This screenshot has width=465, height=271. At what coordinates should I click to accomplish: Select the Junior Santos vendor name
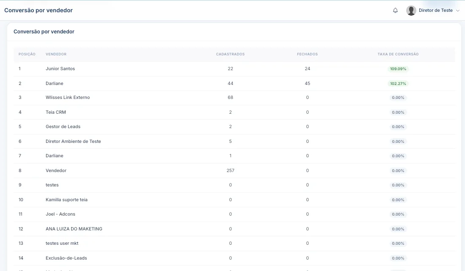click(x=60, y=69)
